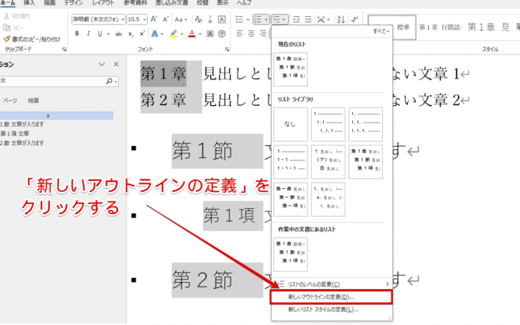The height and width of the screenshot is (325, 520).
Task: Click the center alignment icon
Action: (252, 33)
